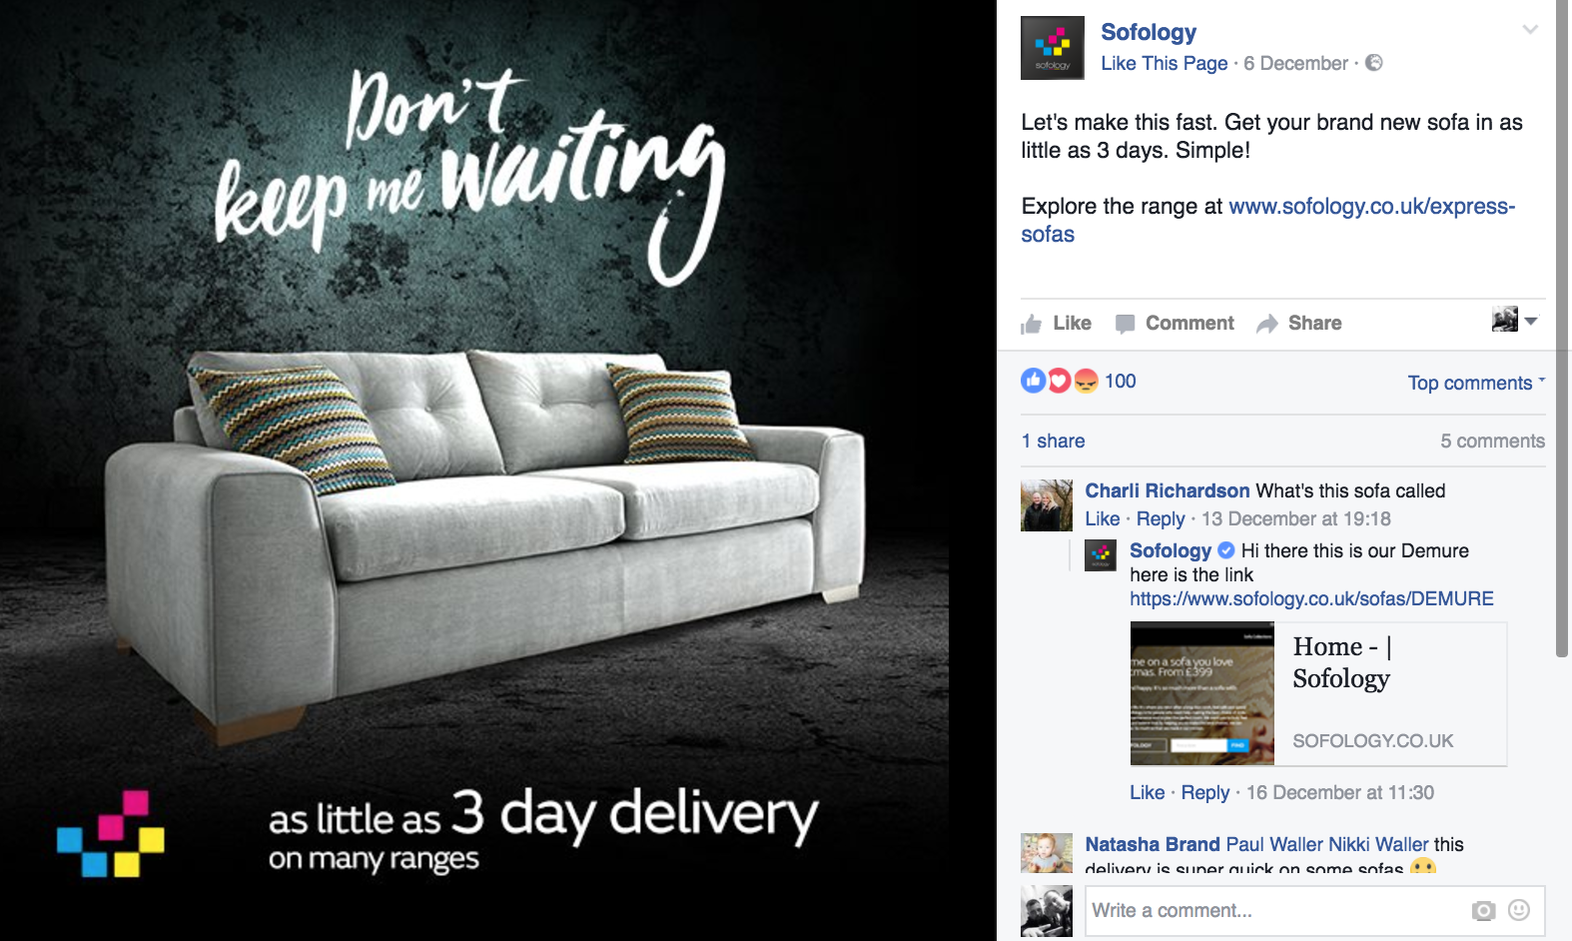The height and width of the screenshot is (941, 1572).
Task: Click the Share arrow icon
Action: click(1267, 324)
